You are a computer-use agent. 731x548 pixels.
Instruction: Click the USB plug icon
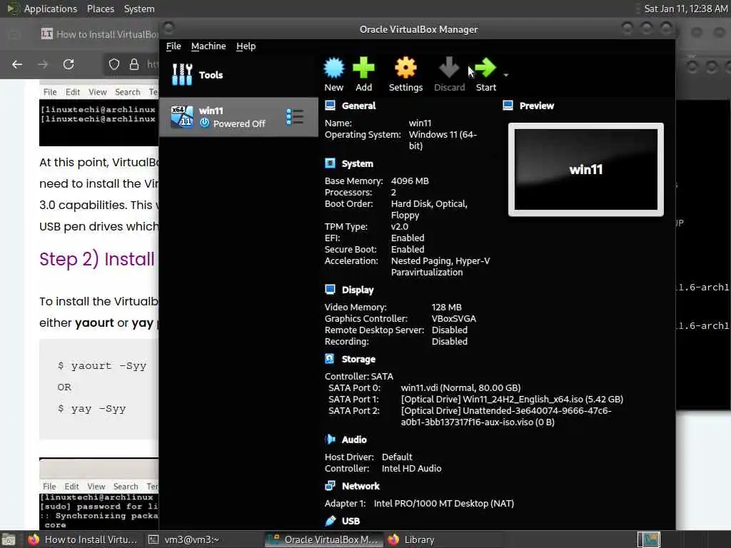[330, 520]
